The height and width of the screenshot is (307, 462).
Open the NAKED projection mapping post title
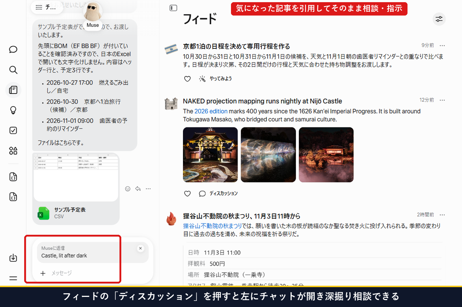262,101
